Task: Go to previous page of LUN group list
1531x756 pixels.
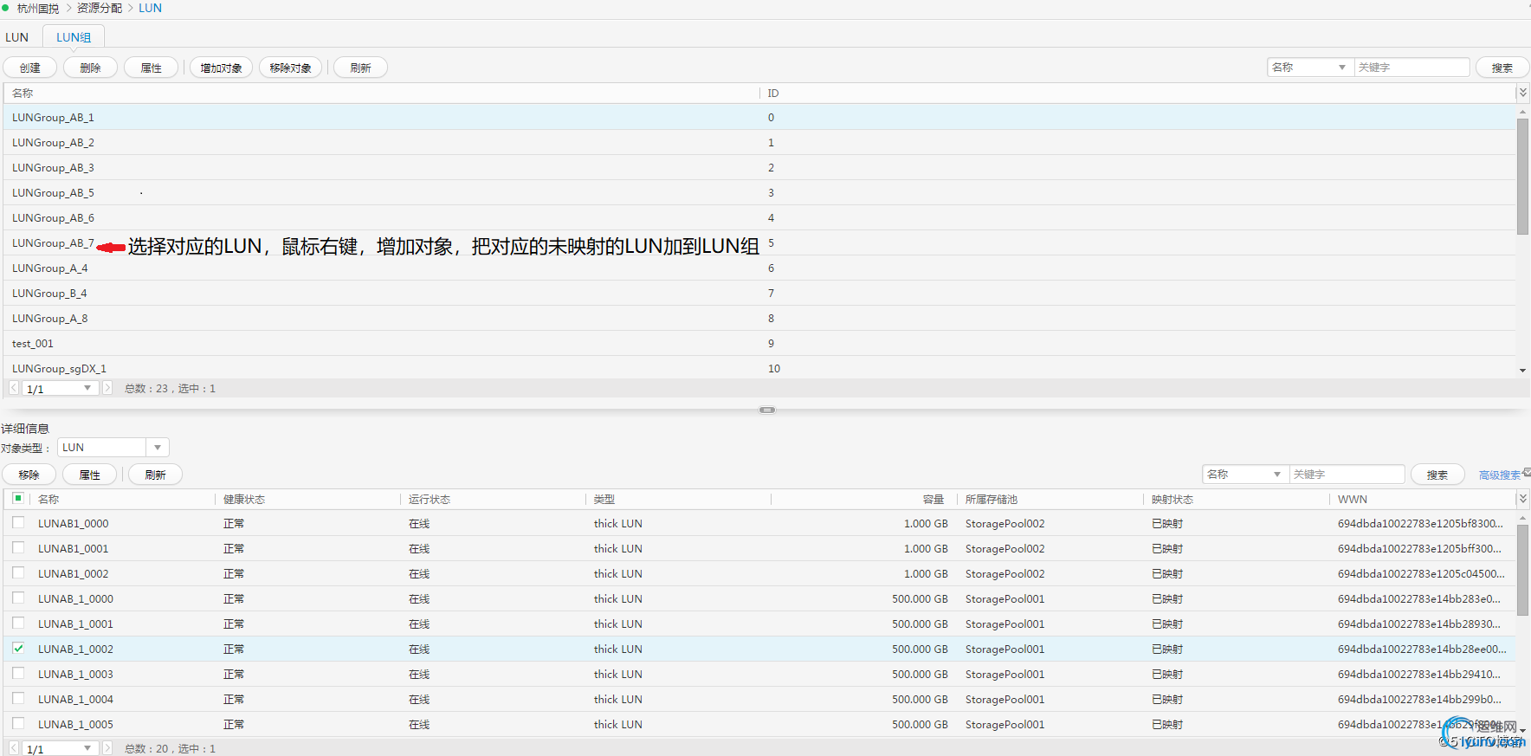Action: pos(14,388)
